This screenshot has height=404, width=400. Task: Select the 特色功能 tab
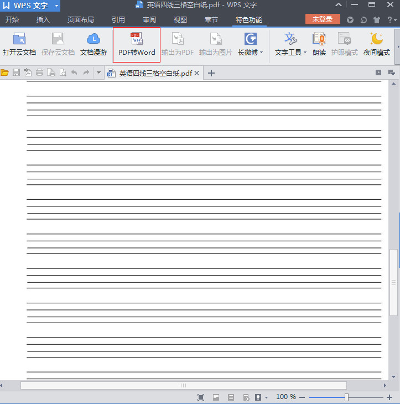click(x=249, y=20)
